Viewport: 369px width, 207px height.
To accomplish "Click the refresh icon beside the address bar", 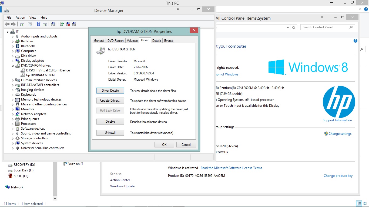I will (294, 27).
